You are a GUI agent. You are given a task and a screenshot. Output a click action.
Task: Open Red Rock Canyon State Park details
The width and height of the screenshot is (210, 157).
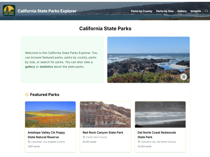[103, 132]
